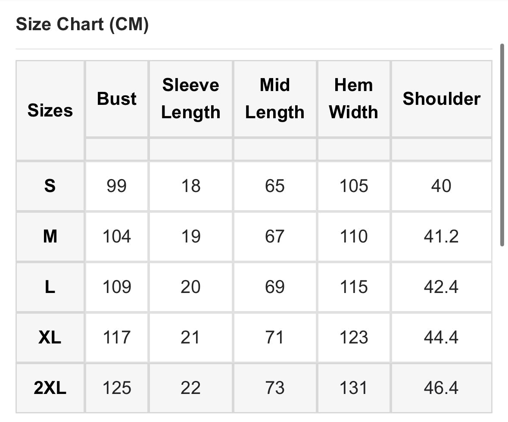Click the Sizes column header
Screen dimensions: 508x422
pos(50,111)
